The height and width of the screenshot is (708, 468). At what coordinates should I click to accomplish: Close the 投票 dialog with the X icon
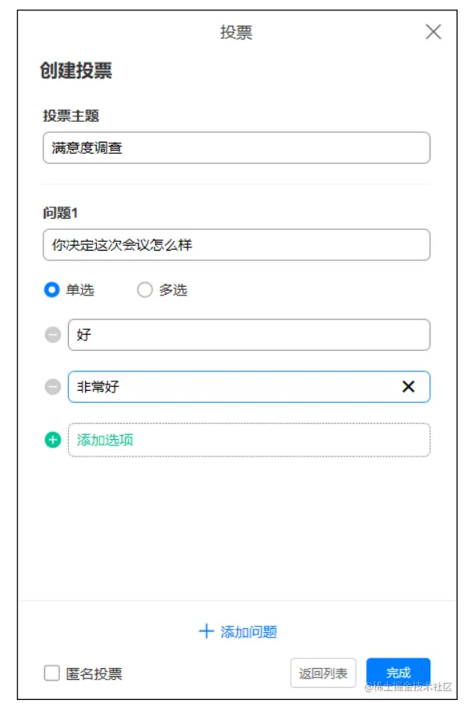[x=435, y=33]
